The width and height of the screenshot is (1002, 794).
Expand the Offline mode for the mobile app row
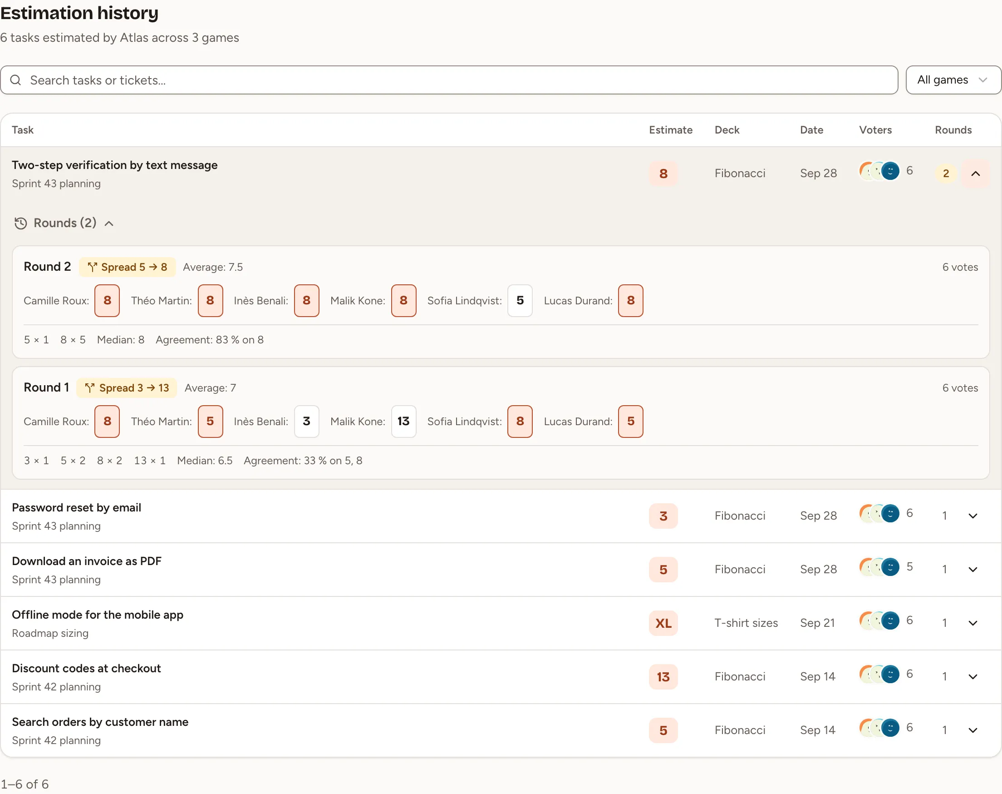pyautogui.click(x=973, y=623)
